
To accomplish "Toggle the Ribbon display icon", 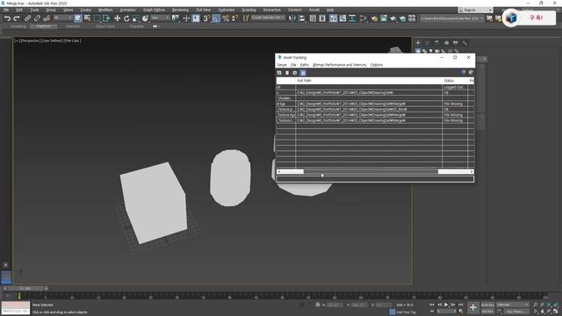I will [334, 18].
